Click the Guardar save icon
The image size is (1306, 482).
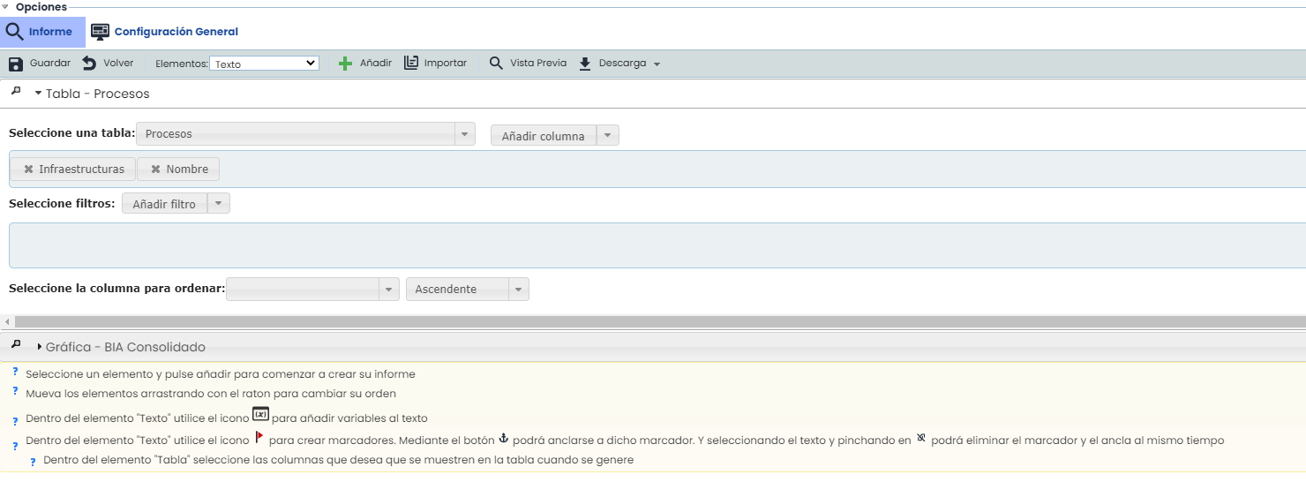[16, 64]
